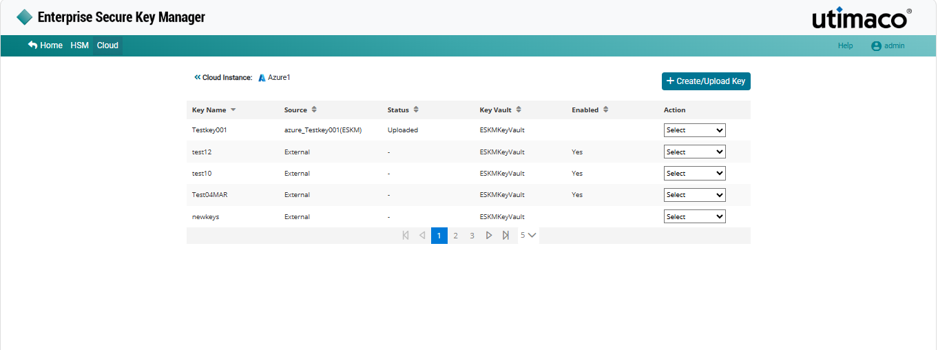Click newkeys key name

point(206,217)
